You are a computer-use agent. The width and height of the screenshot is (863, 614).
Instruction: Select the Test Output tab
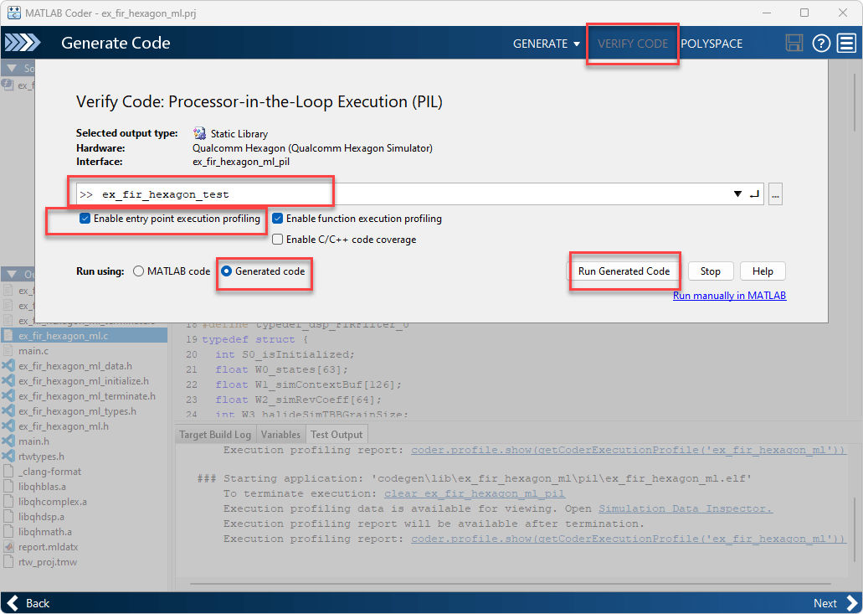tap(336, 435)
